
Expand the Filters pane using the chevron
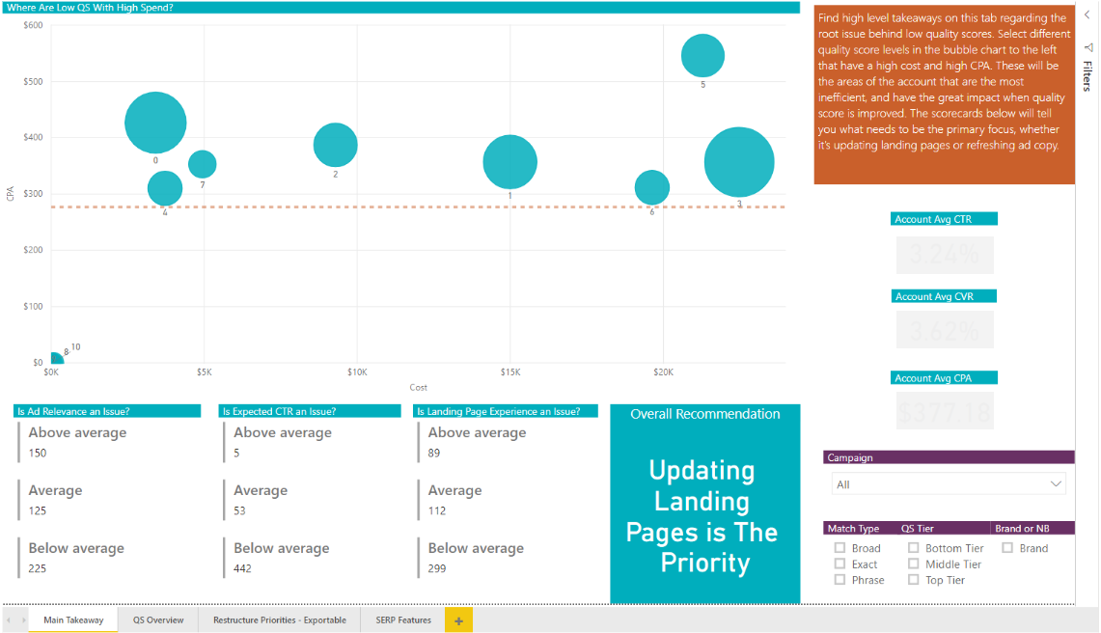point(1087,14)
